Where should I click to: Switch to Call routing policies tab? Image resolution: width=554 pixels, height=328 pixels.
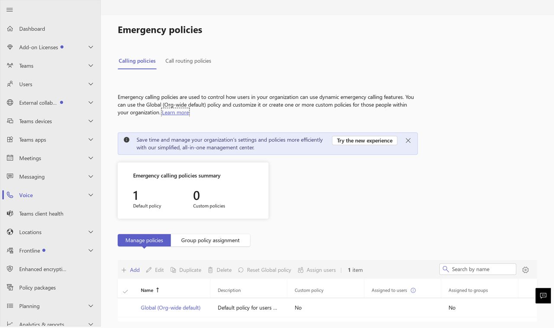point(188,61)
